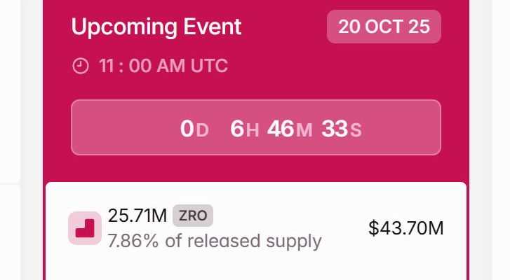Click the ZRO ticker badge
This screenshot has height=280, width=510.
point(193,216)
